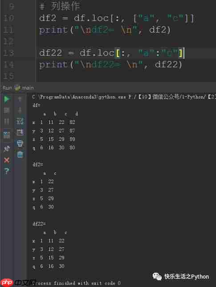
Task: Click gutter line number 14
Action: pos(8,65)
